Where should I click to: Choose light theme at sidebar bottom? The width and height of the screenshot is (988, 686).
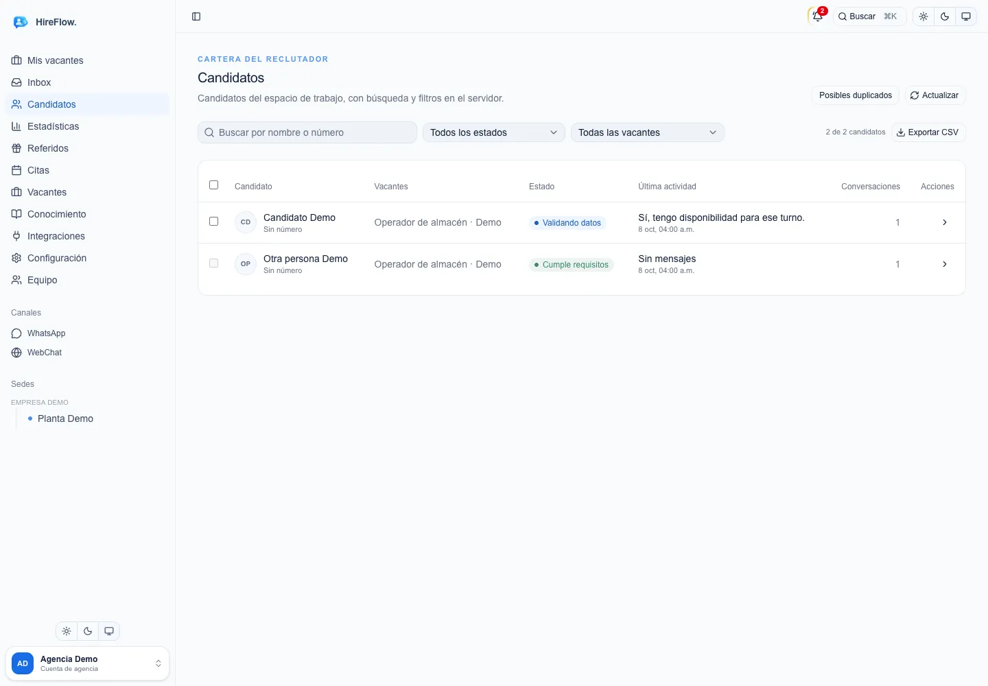coord(67,631)
